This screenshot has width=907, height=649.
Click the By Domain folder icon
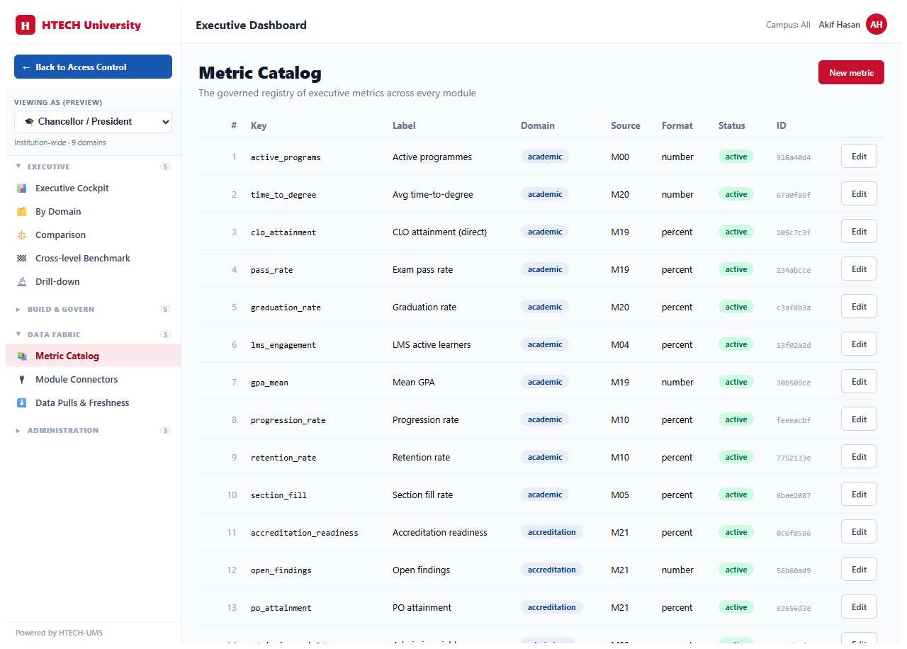pyautogui.click(x=21, y=212)
